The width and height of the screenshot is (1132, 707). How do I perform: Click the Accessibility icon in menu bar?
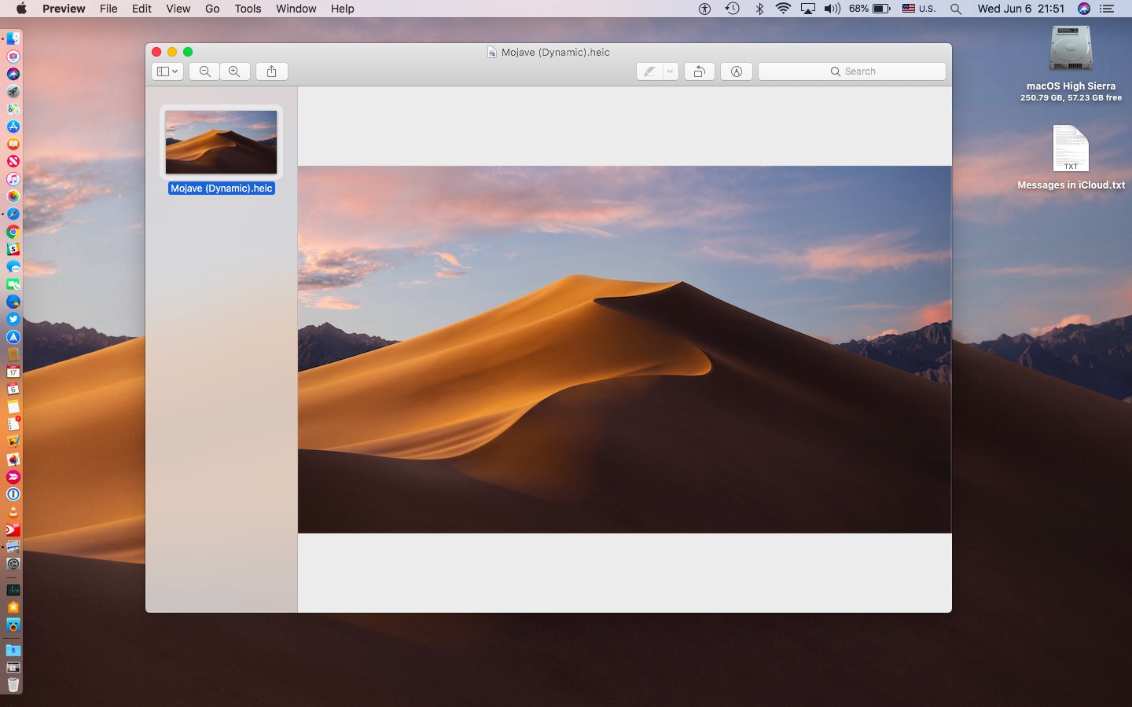(704, 9)
